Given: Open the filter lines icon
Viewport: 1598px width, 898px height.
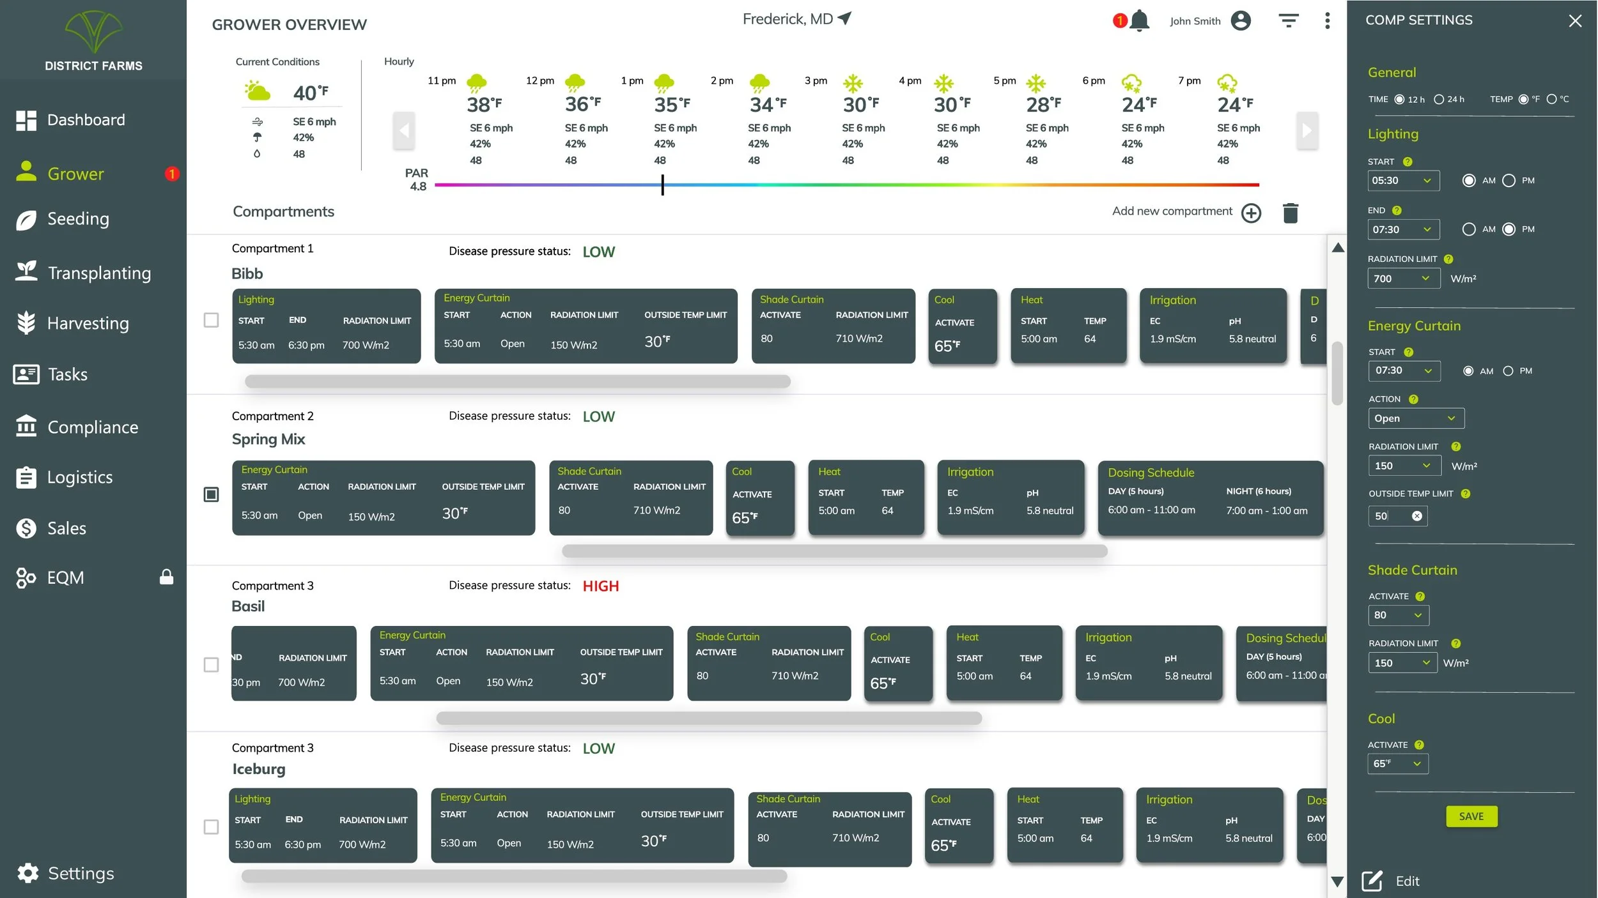Looking at the screenshot, I should click(x=1289, y=21).
